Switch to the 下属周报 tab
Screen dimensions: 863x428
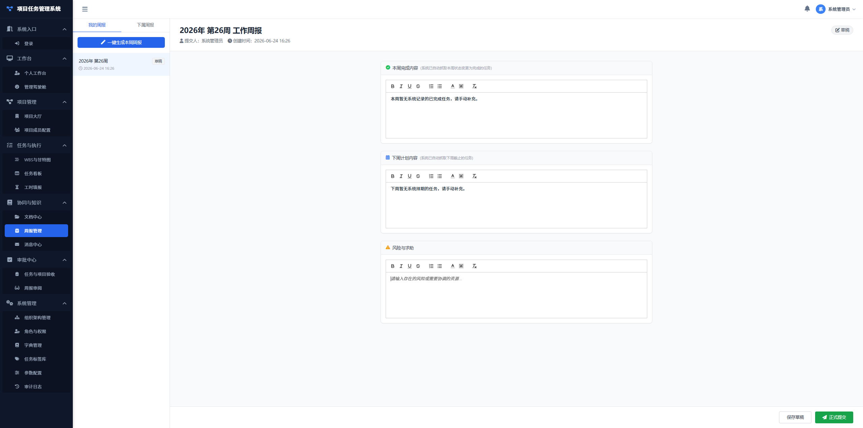(x=145, y=25)
